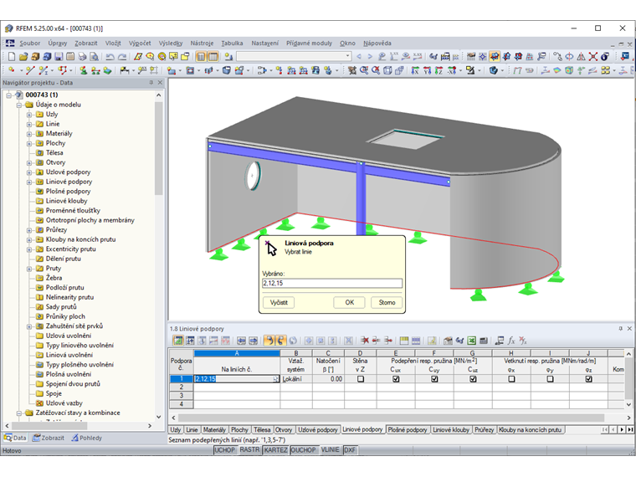Open the load case dropdown in toolbar
Screen dimensions: 636x477
(347, 57)
